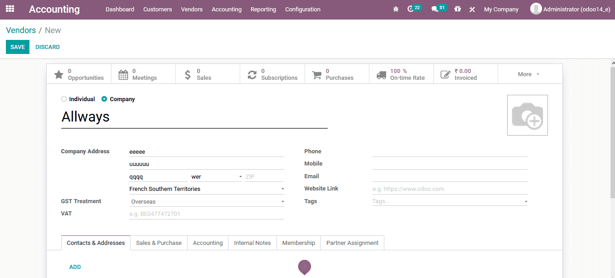Open the Reporting menu
This screenshot has height=278, width=615.
[263, 9]
